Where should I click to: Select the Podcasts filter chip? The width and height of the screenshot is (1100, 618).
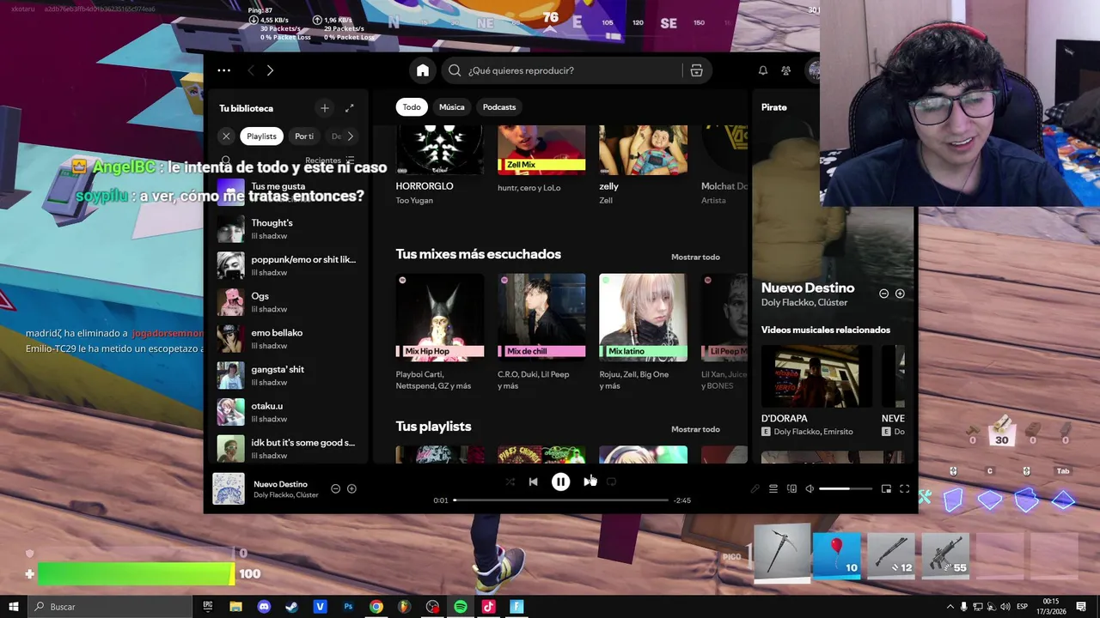(499, 107)
